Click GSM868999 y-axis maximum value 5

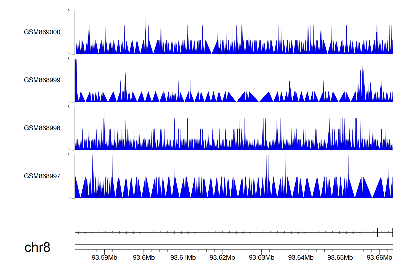coord(69,59)
